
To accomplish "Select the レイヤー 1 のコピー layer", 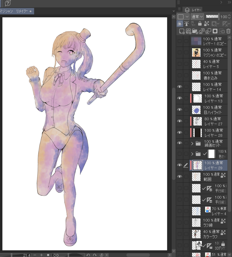I will click(x=209, y=41).
